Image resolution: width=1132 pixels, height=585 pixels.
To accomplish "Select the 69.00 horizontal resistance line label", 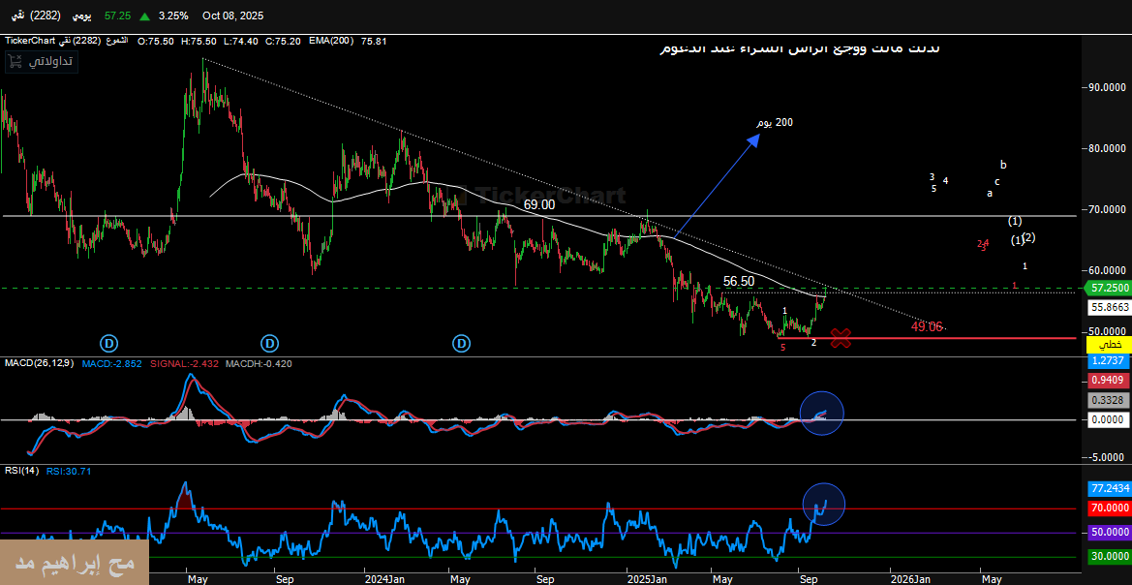I will click(539, 204).
